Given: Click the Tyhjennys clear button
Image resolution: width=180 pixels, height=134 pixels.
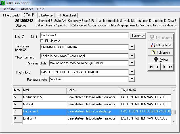Looking at the screenshot, I should click(x=160, y=52).
